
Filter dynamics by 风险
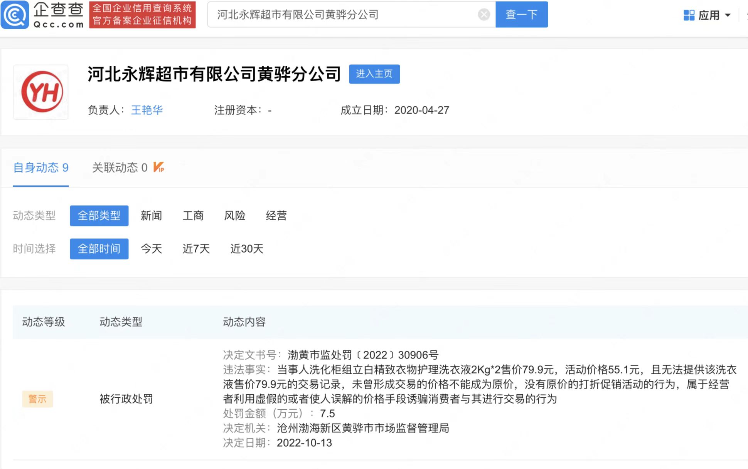click(234, 216)
